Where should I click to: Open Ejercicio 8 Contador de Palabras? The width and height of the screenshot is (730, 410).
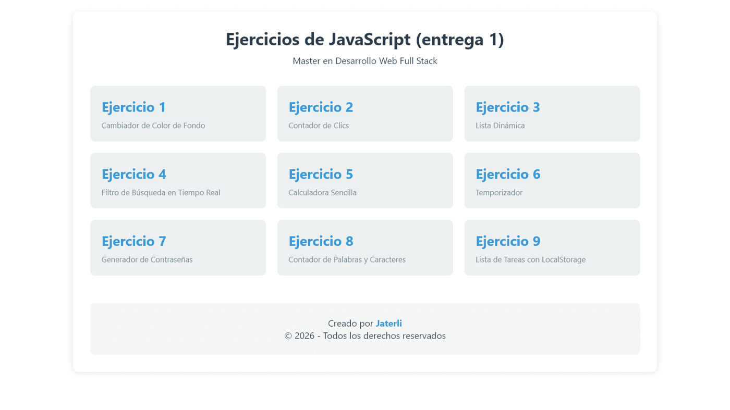point(365,247)
